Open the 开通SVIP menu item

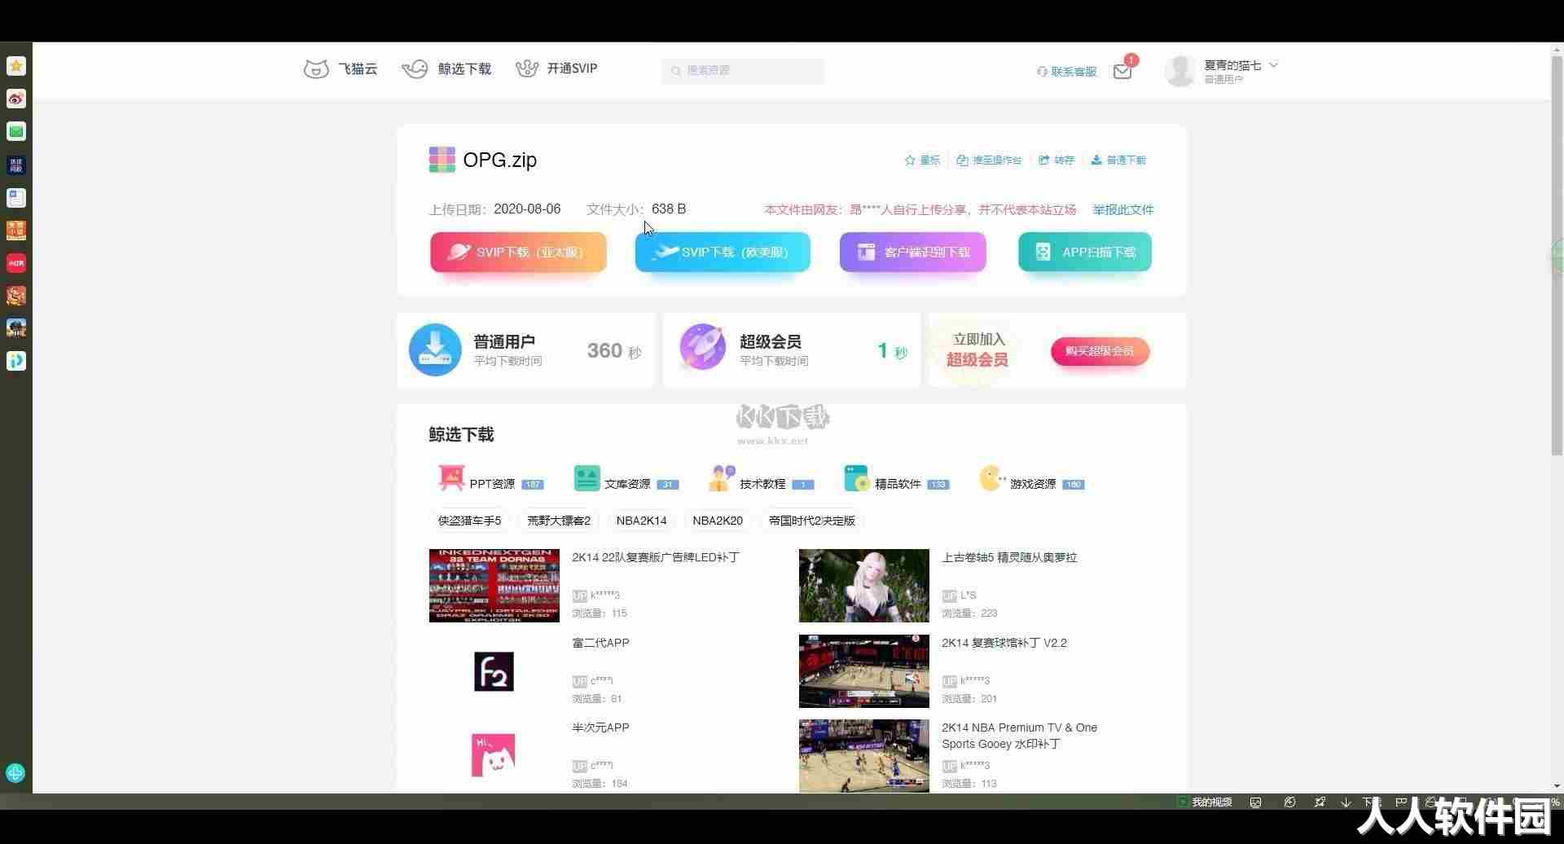(x=557, y=68)
